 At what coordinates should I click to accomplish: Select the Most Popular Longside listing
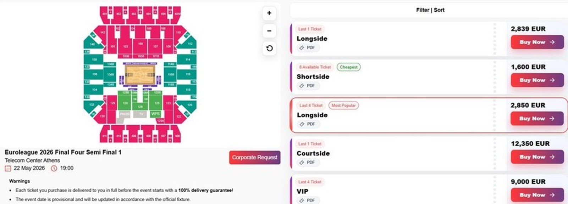point(390,115)
